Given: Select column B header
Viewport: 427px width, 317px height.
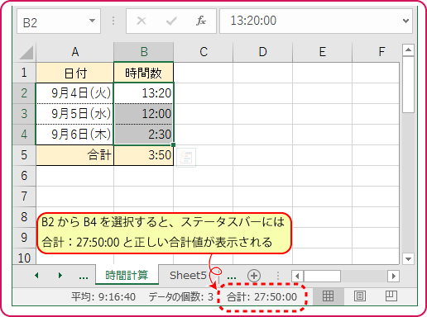Looking at the screenshot, I should point(144,52).
